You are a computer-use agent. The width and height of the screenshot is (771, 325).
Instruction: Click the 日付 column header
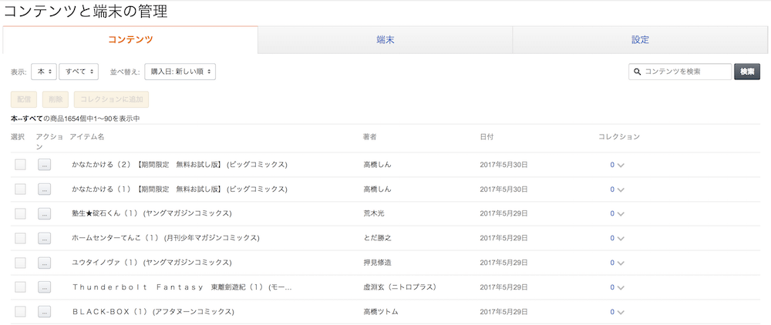click(487, 137)
